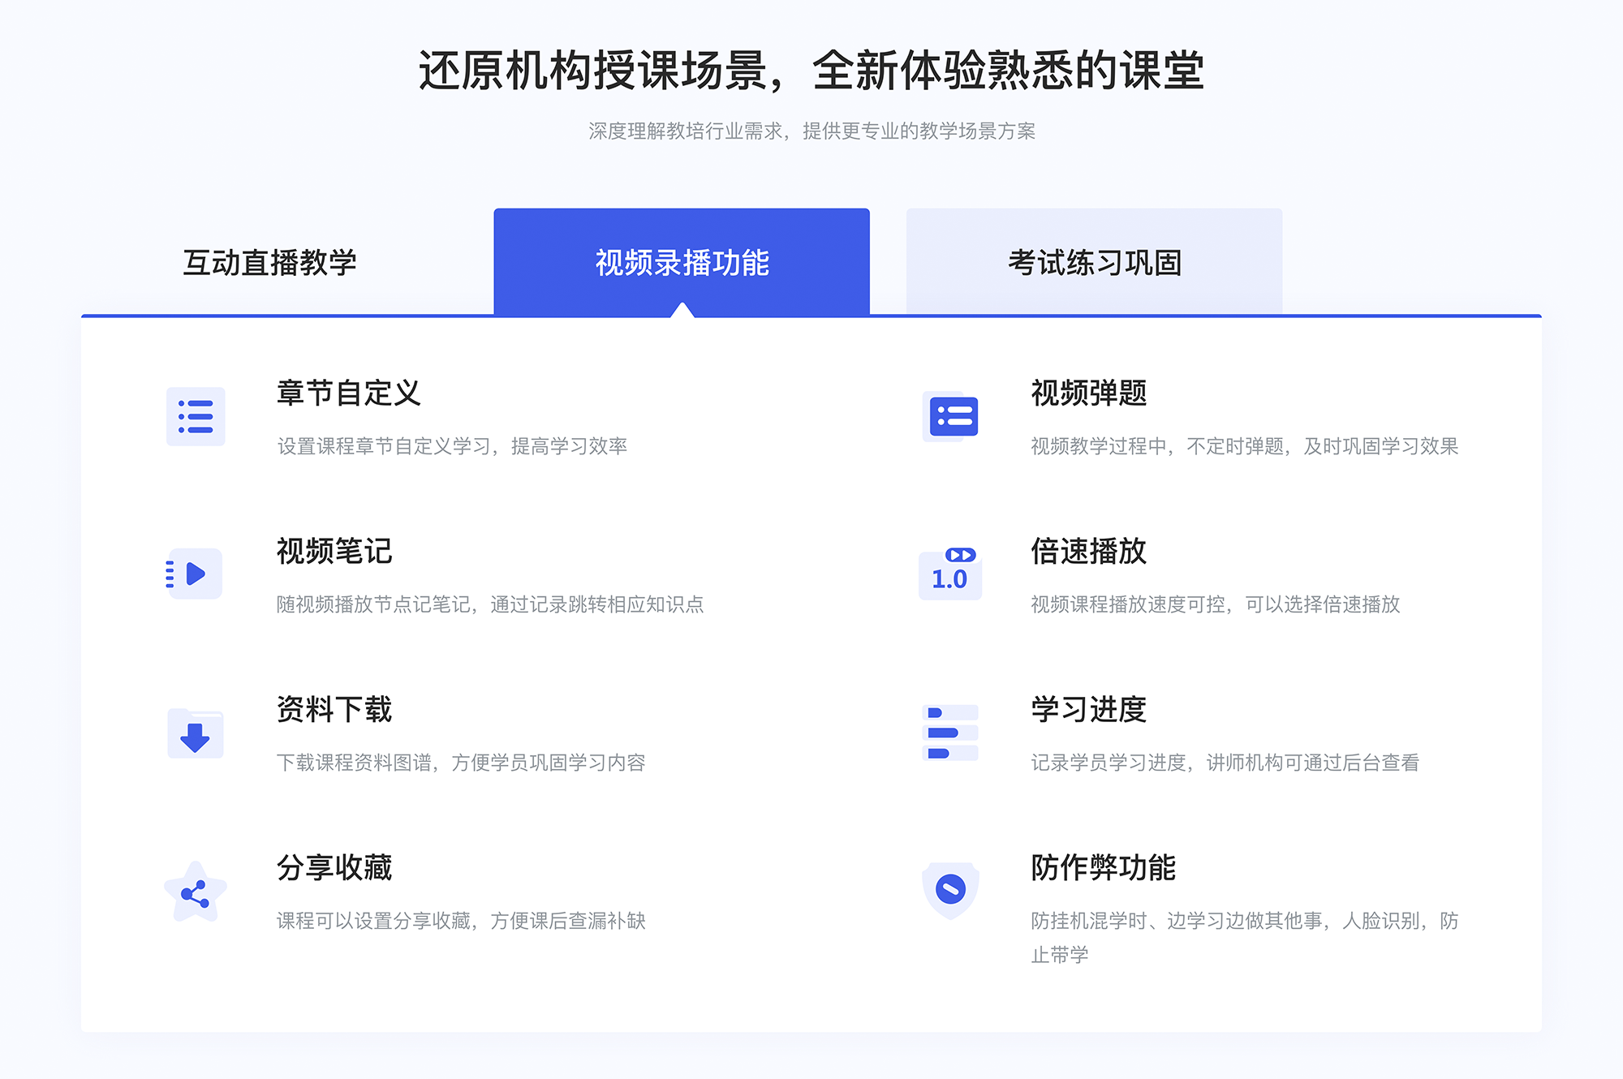Click the quiz/弹题 list icon
Image resolution: width=1623 pixels, height=1079 pixels.
tap(951, 419)
